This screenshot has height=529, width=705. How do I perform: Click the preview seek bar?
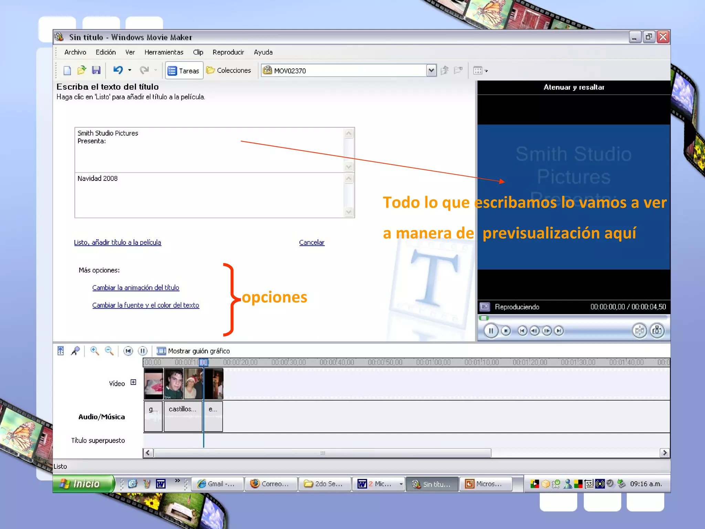(573, 318)
